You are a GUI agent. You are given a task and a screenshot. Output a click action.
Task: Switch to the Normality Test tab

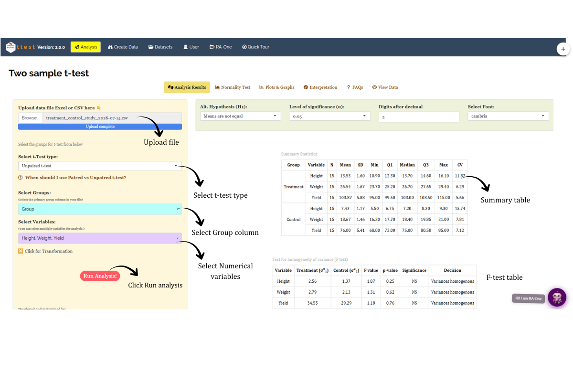point(233,87)
